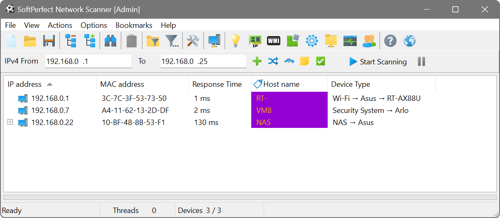Sort by the Response Time column header
The width and height of the screenshot is (500, 218).
click(220, 84)
